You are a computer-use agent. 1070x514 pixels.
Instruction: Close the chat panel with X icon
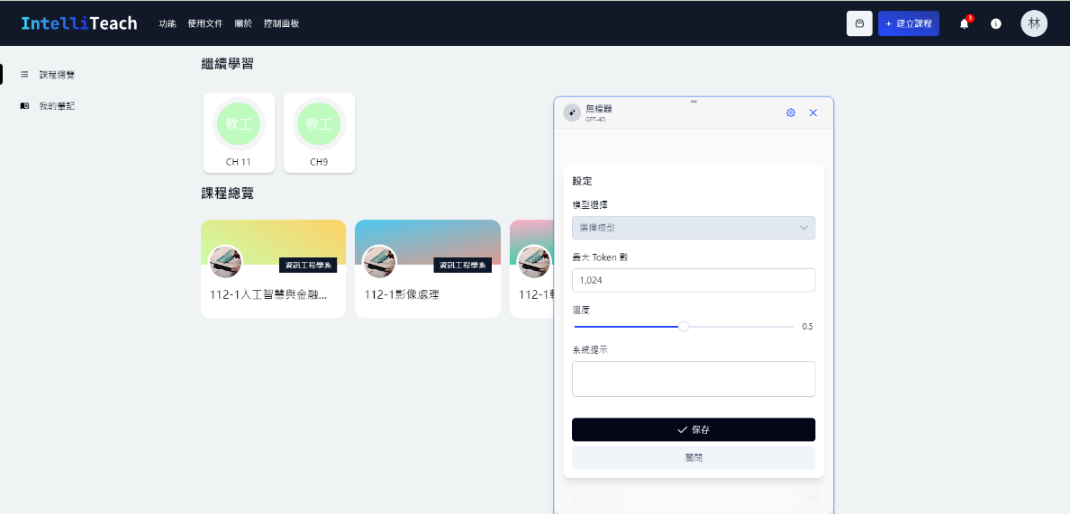click(812, 113)
